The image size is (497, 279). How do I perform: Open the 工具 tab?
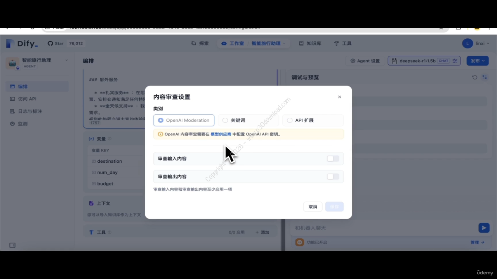[x=342, y=43]
